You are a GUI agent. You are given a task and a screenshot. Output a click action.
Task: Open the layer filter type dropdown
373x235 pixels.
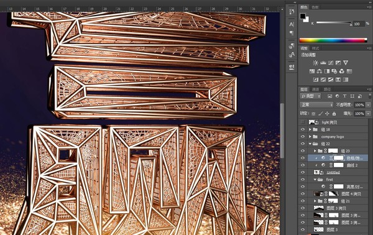310,96
